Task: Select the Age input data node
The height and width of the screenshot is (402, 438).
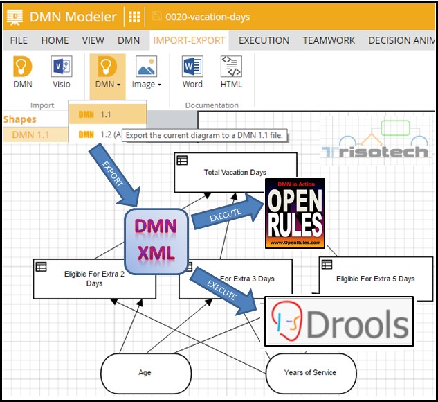Action: (x=145, y=372)
